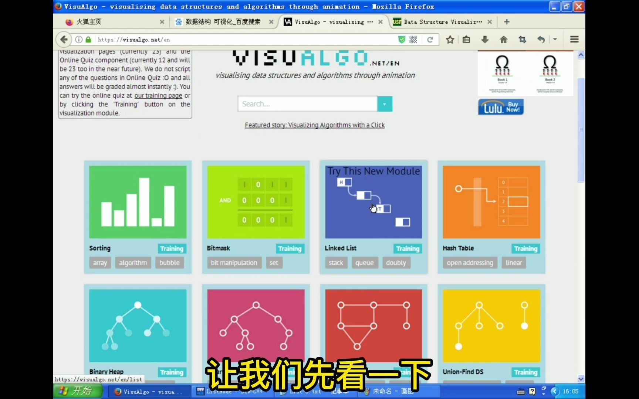Click the Featured story link
Screen dimensions: 639x399
(314, 125)
